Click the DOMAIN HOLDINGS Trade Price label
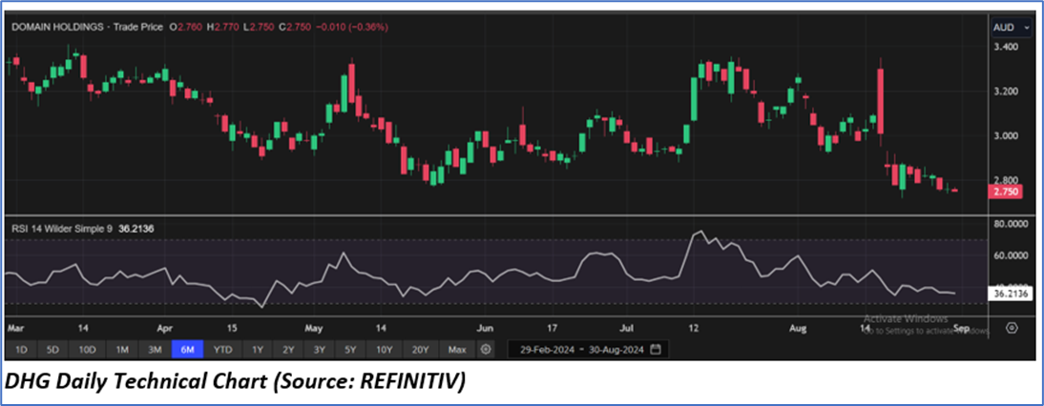 pyautogui.click(x=86, y=27)
